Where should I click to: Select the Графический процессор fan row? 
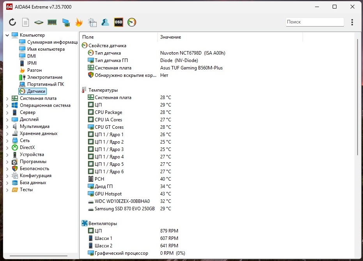click(136, 253)
